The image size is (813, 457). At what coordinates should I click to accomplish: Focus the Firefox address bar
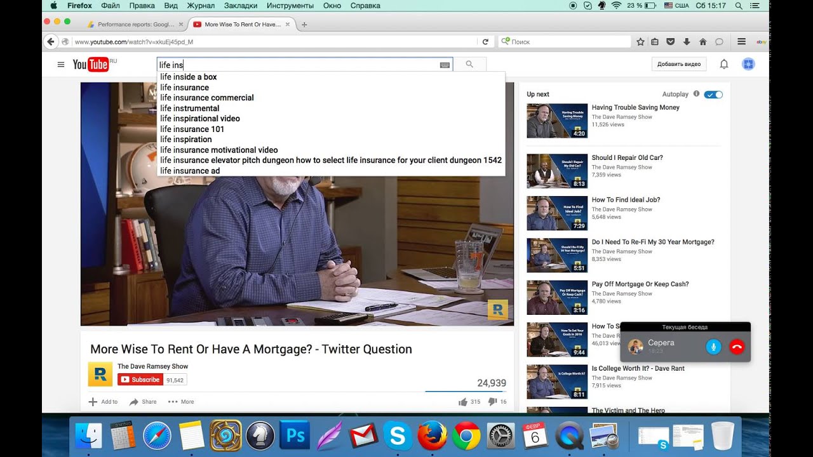tap(273, 42)
